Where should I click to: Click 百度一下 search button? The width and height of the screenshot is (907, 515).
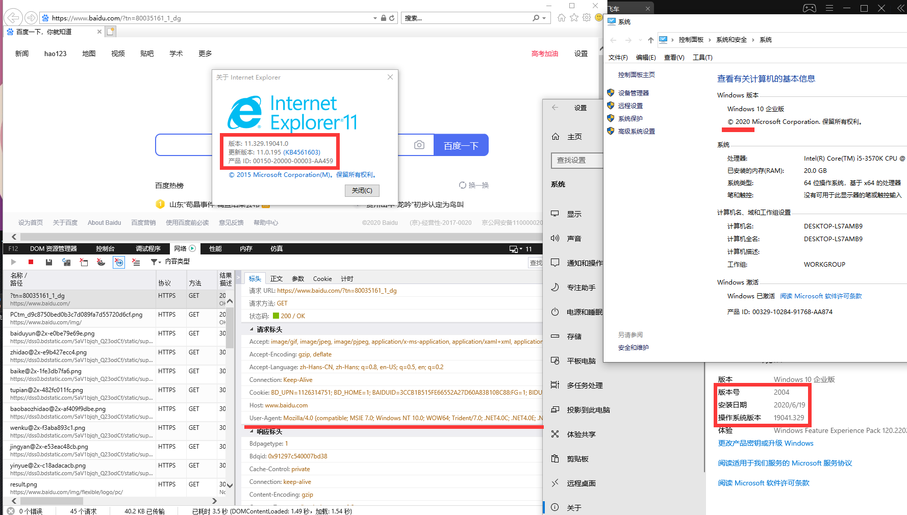[x=461, y=145]
